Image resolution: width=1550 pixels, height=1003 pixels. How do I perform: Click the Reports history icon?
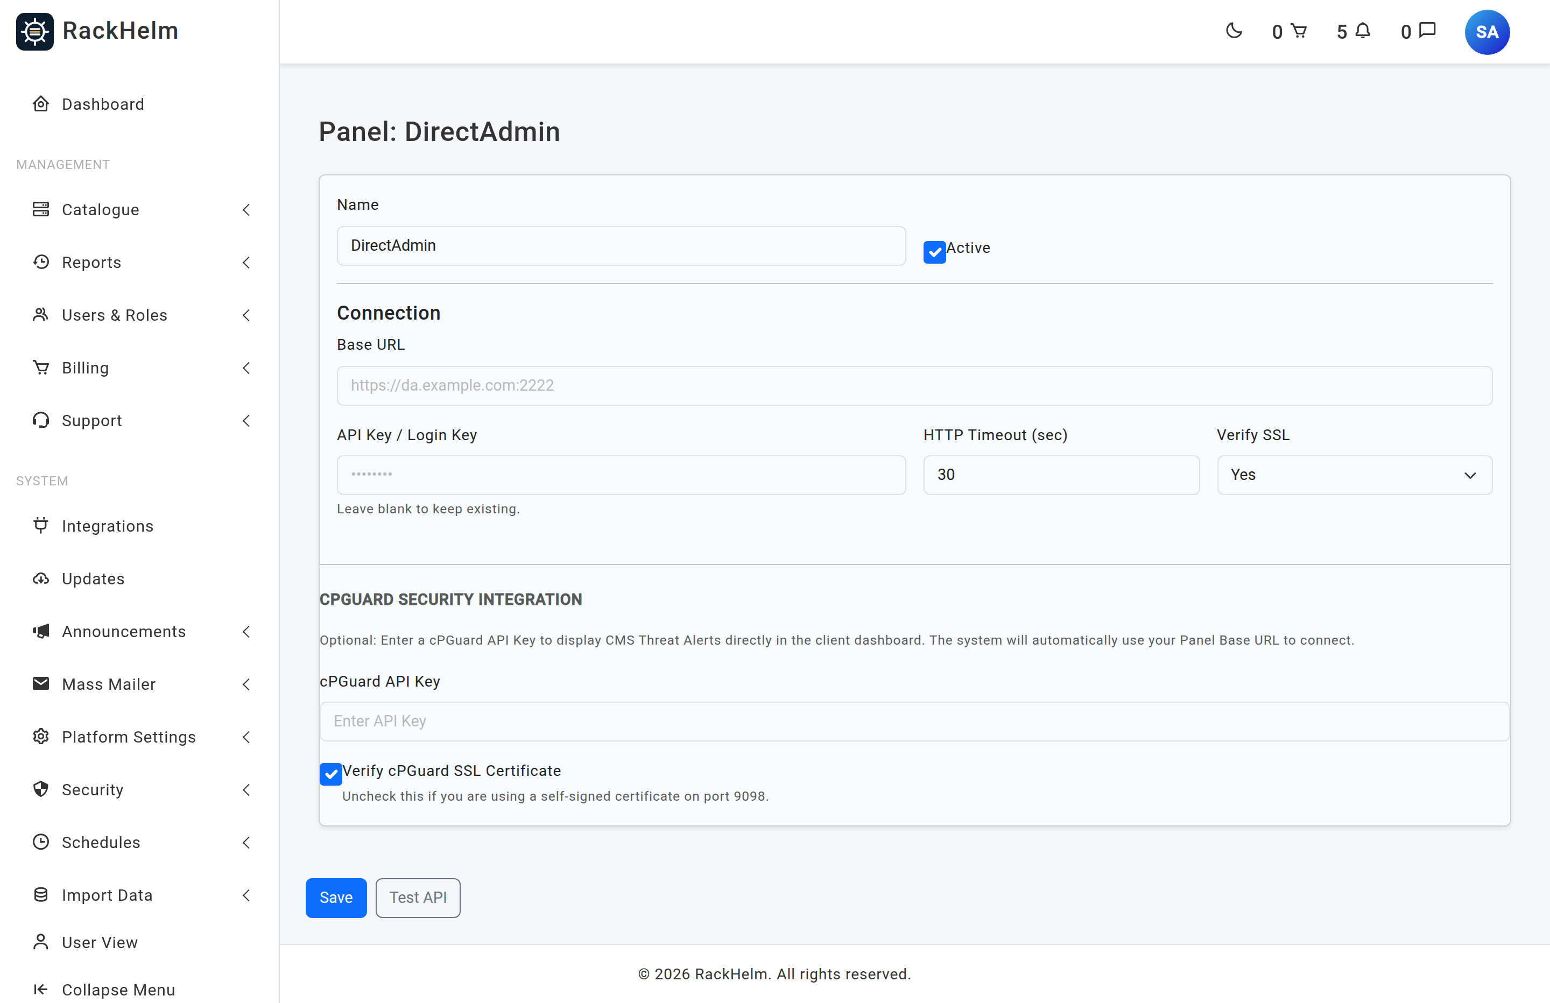point(40,262)
